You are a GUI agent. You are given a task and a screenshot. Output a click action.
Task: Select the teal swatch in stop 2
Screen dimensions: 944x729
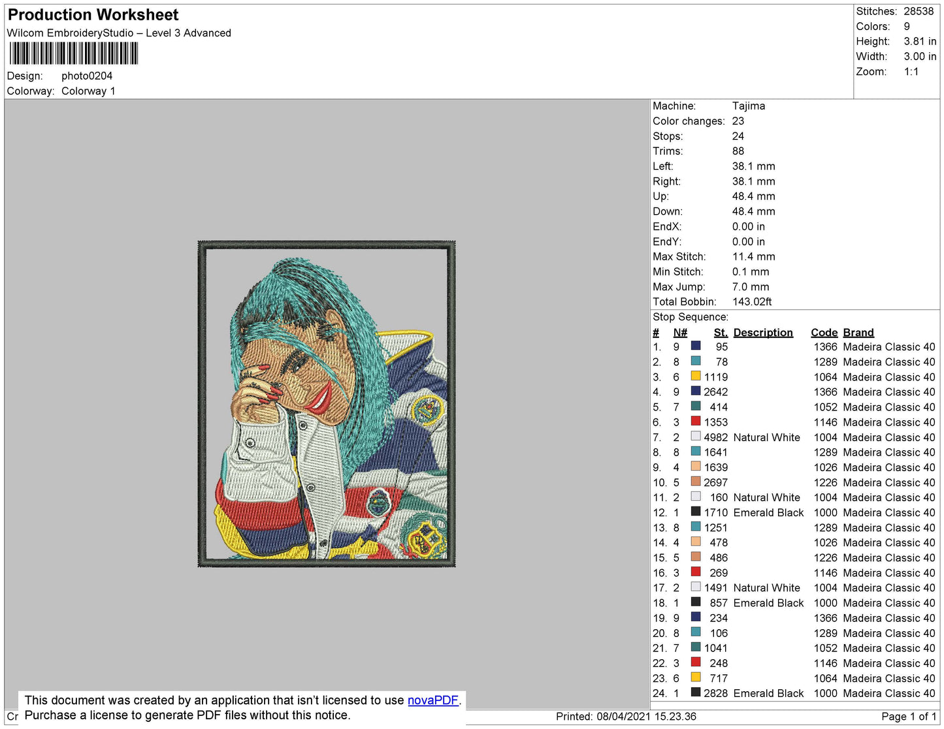[x=696, y=361]
